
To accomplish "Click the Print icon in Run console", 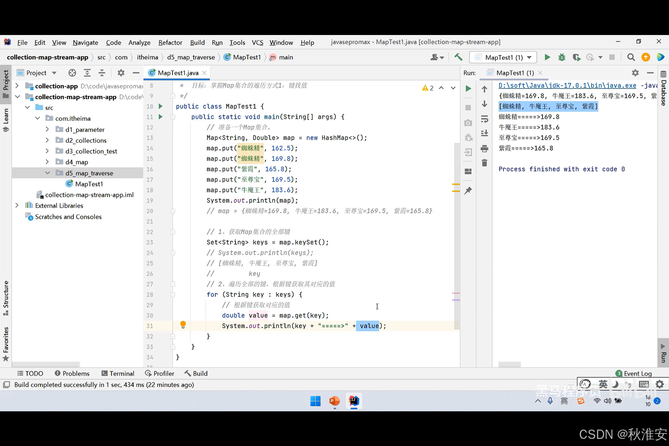I will 484,149.
